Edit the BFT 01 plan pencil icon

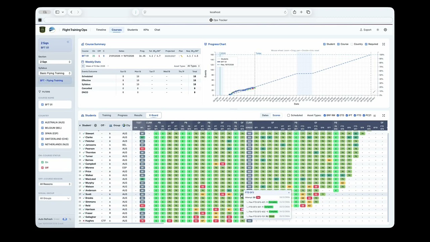[182, 56]
